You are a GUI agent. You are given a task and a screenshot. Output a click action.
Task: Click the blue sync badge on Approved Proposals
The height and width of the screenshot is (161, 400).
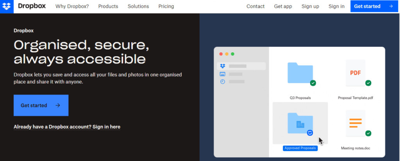tap(310, 133)
